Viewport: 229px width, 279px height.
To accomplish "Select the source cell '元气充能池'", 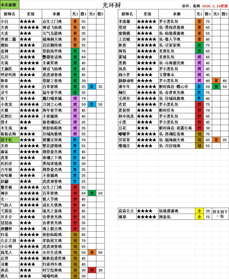I will tap(56, 33).
